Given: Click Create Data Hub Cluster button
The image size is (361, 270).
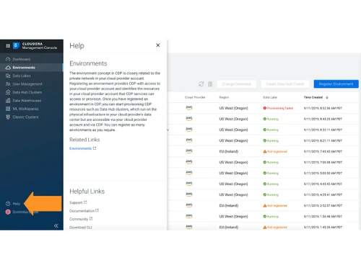Looking at the screenshot, I should [x=285, y=84].
